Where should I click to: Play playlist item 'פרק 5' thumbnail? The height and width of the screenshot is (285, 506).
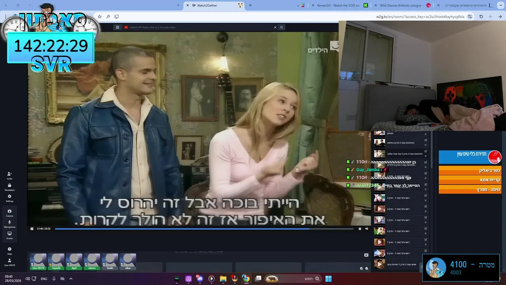pos(379,220)
